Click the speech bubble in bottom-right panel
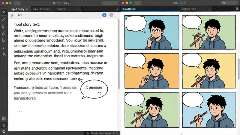240x135 pixels. [x=192, y=100]
